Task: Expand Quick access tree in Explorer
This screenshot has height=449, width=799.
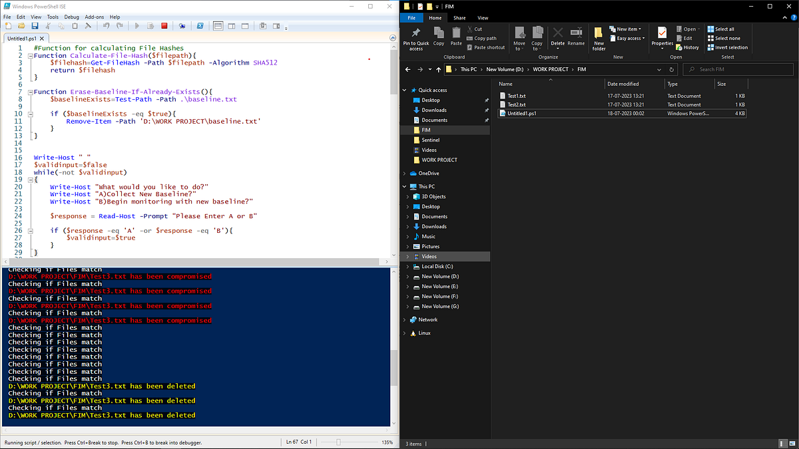Action: click(405, 90)
